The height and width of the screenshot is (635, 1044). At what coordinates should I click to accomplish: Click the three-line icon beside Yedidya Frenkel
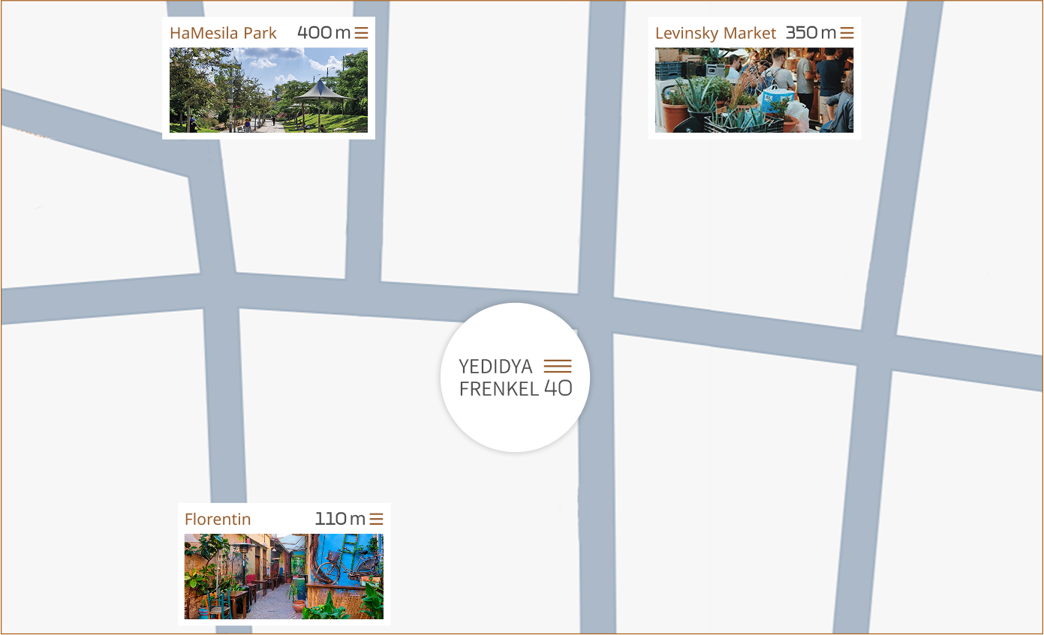558,366
